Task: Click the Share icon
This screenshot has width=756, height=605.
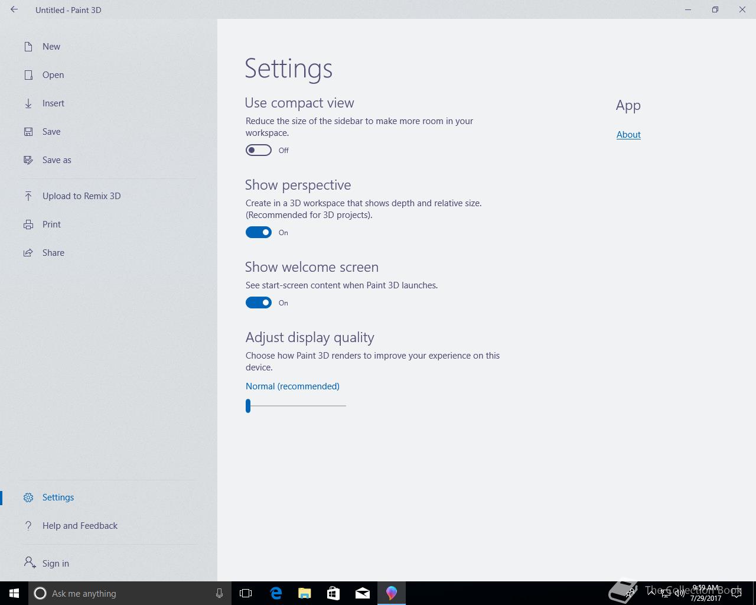Action: 28,253
